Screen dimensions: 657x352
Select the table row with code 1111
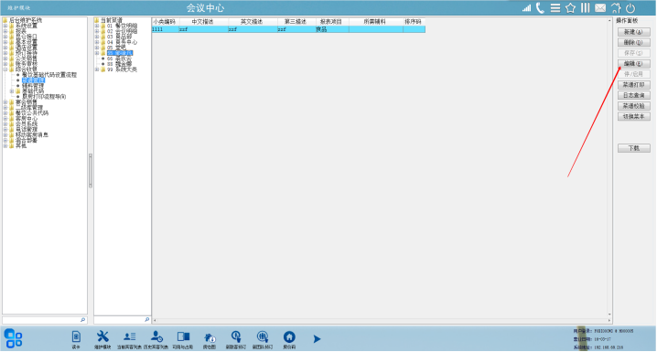tap(288, 29)
